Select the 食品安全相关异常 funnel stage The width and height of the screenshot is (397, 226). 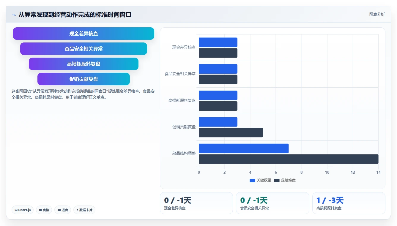[x=84, y=49]
